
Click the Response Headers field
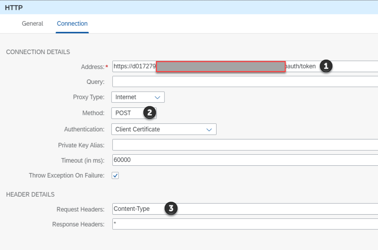[x=244, y=224]
